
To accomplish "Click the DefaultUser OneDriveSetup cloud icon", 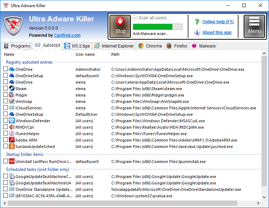I will pos(12,114).
